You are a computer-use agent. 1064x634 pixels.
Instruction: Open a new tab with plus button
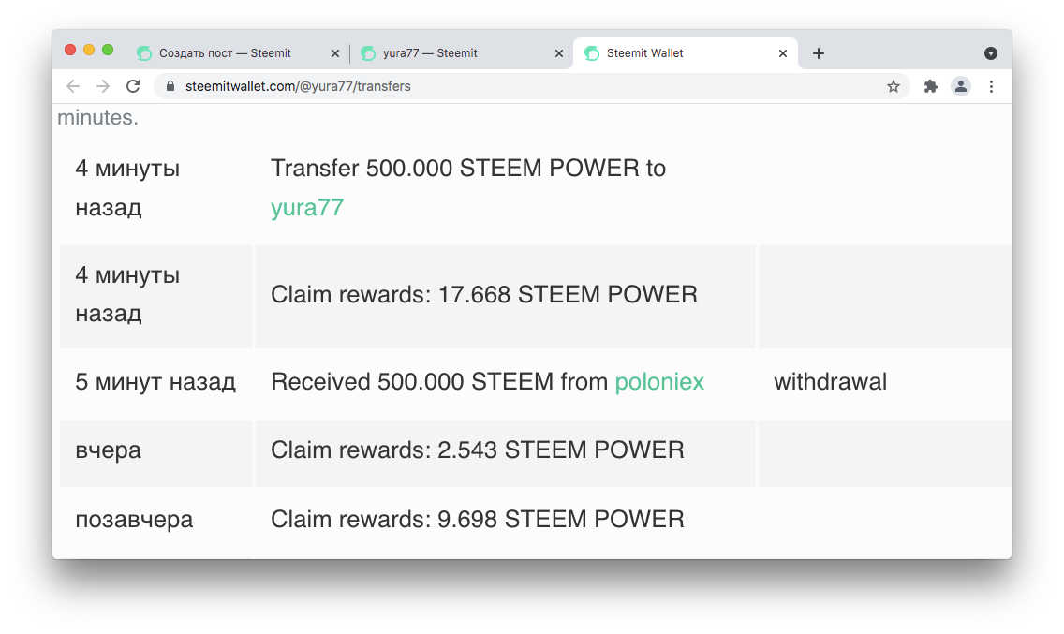click(x=819, y=53)
